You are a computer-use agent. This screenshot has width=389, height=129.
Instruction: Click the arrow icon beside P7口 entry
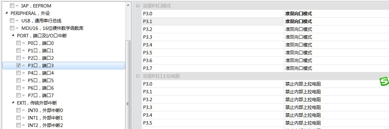pyautogui.click(x=24, y=95)
